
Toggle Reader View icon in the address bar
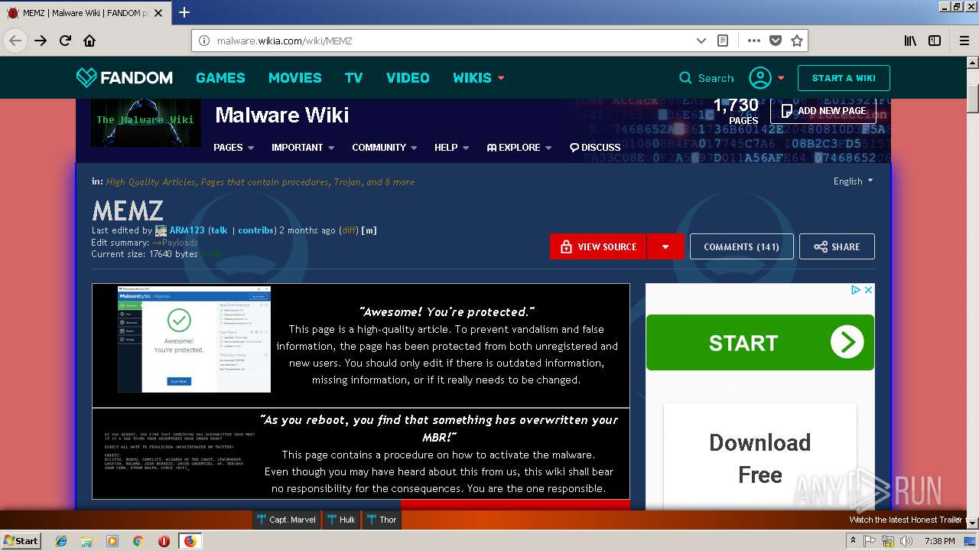[722, 41]
